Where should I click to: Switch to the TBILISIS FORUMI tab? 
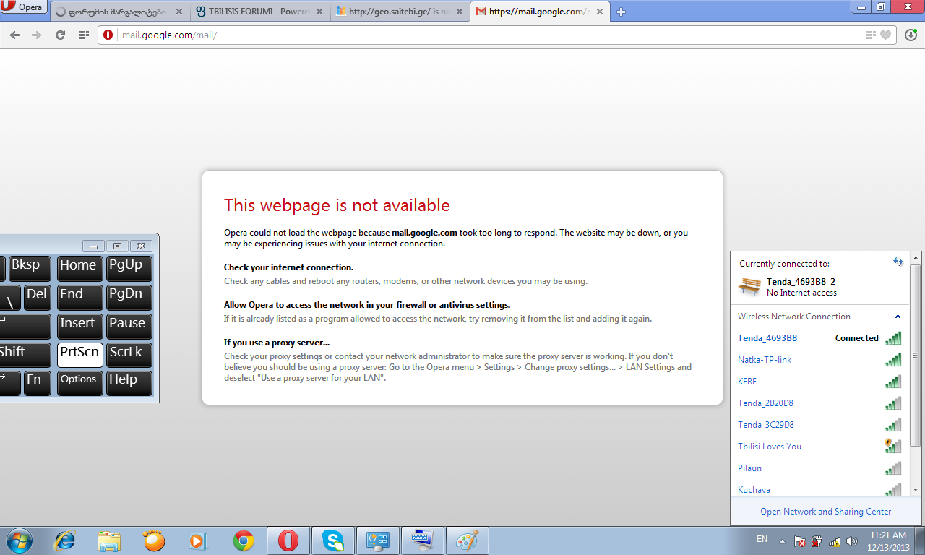pyautogui.click(x=259, y=12)
